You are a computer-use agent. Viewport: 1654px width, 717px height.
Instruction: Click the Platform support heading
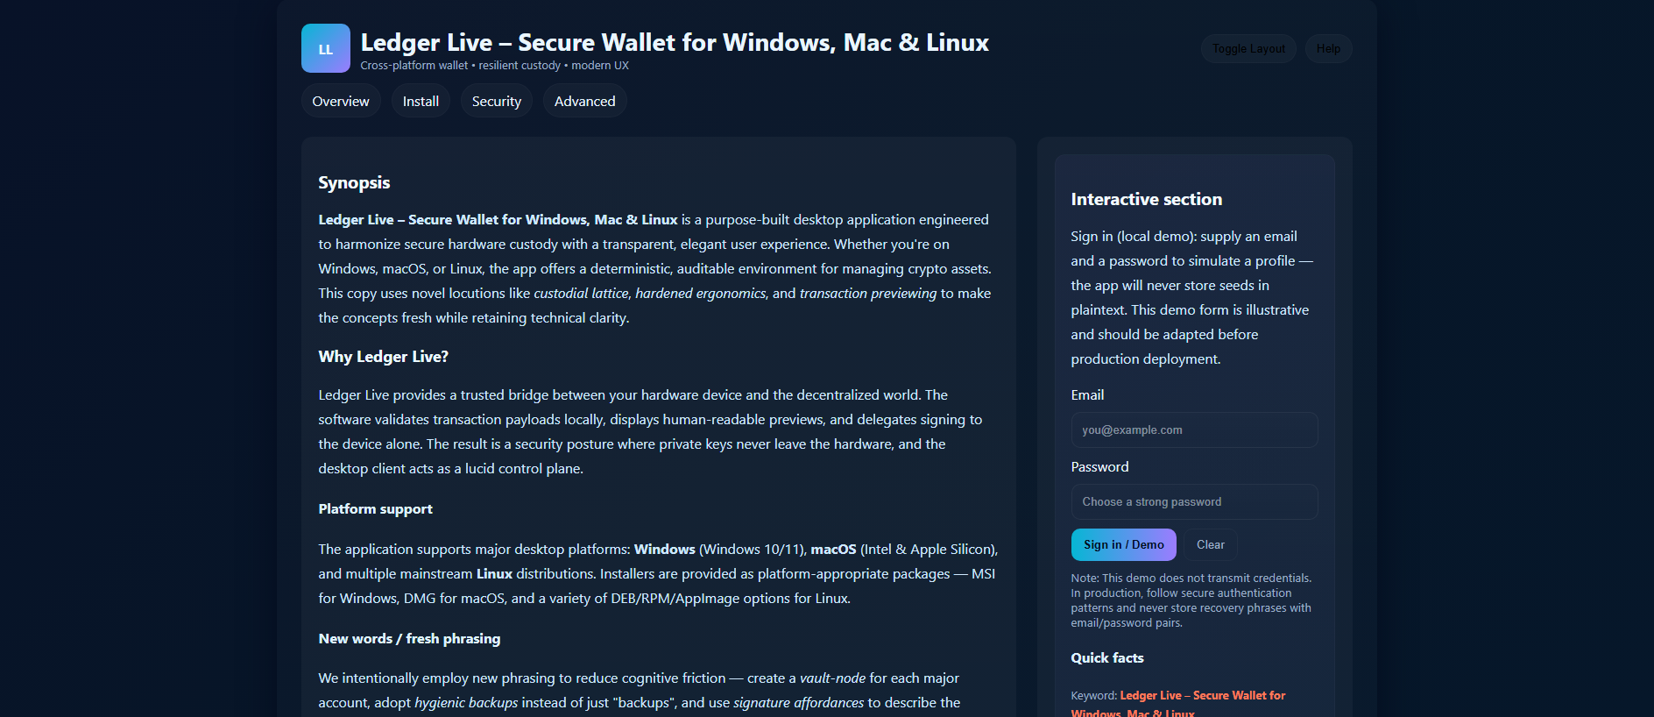click(376, 508)
